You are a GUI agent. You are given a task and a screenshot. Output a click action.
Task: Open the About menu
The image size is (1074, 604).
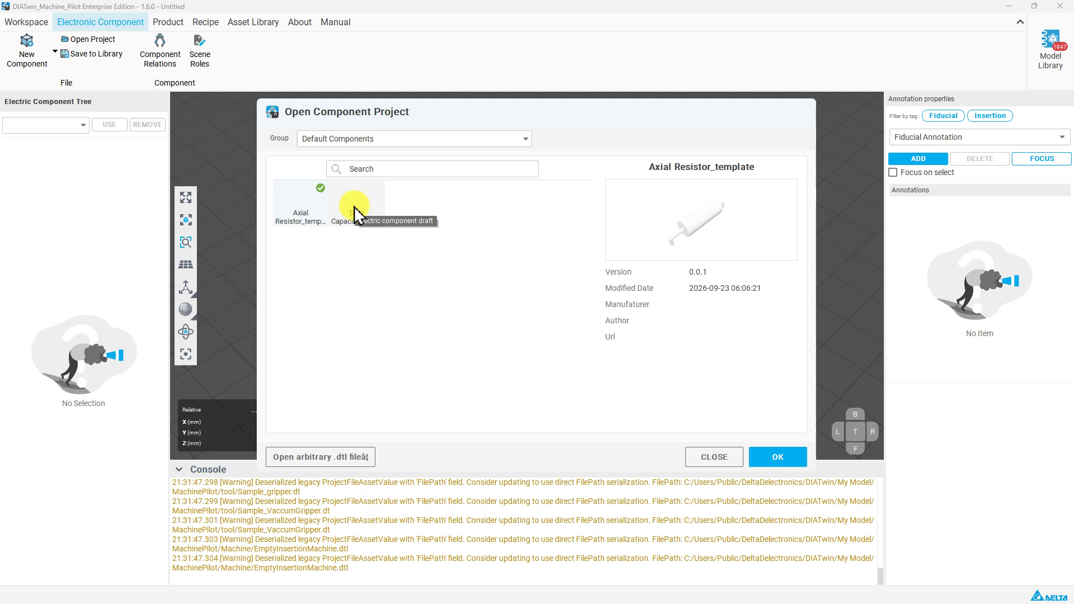[x=300, y=22]
